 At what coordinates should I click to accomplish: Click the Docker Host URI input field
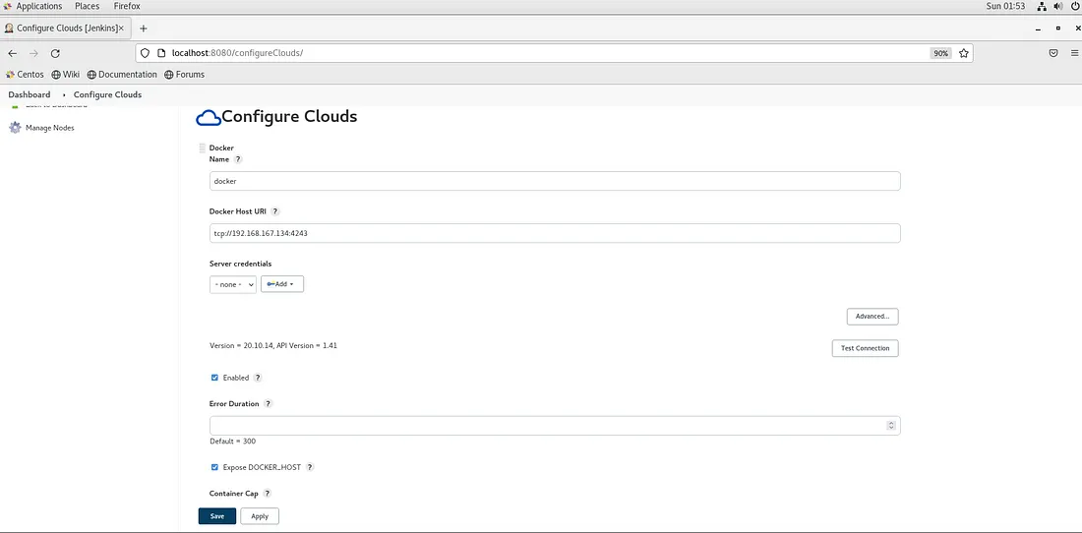pyautogui.click(x=555, y=233)
